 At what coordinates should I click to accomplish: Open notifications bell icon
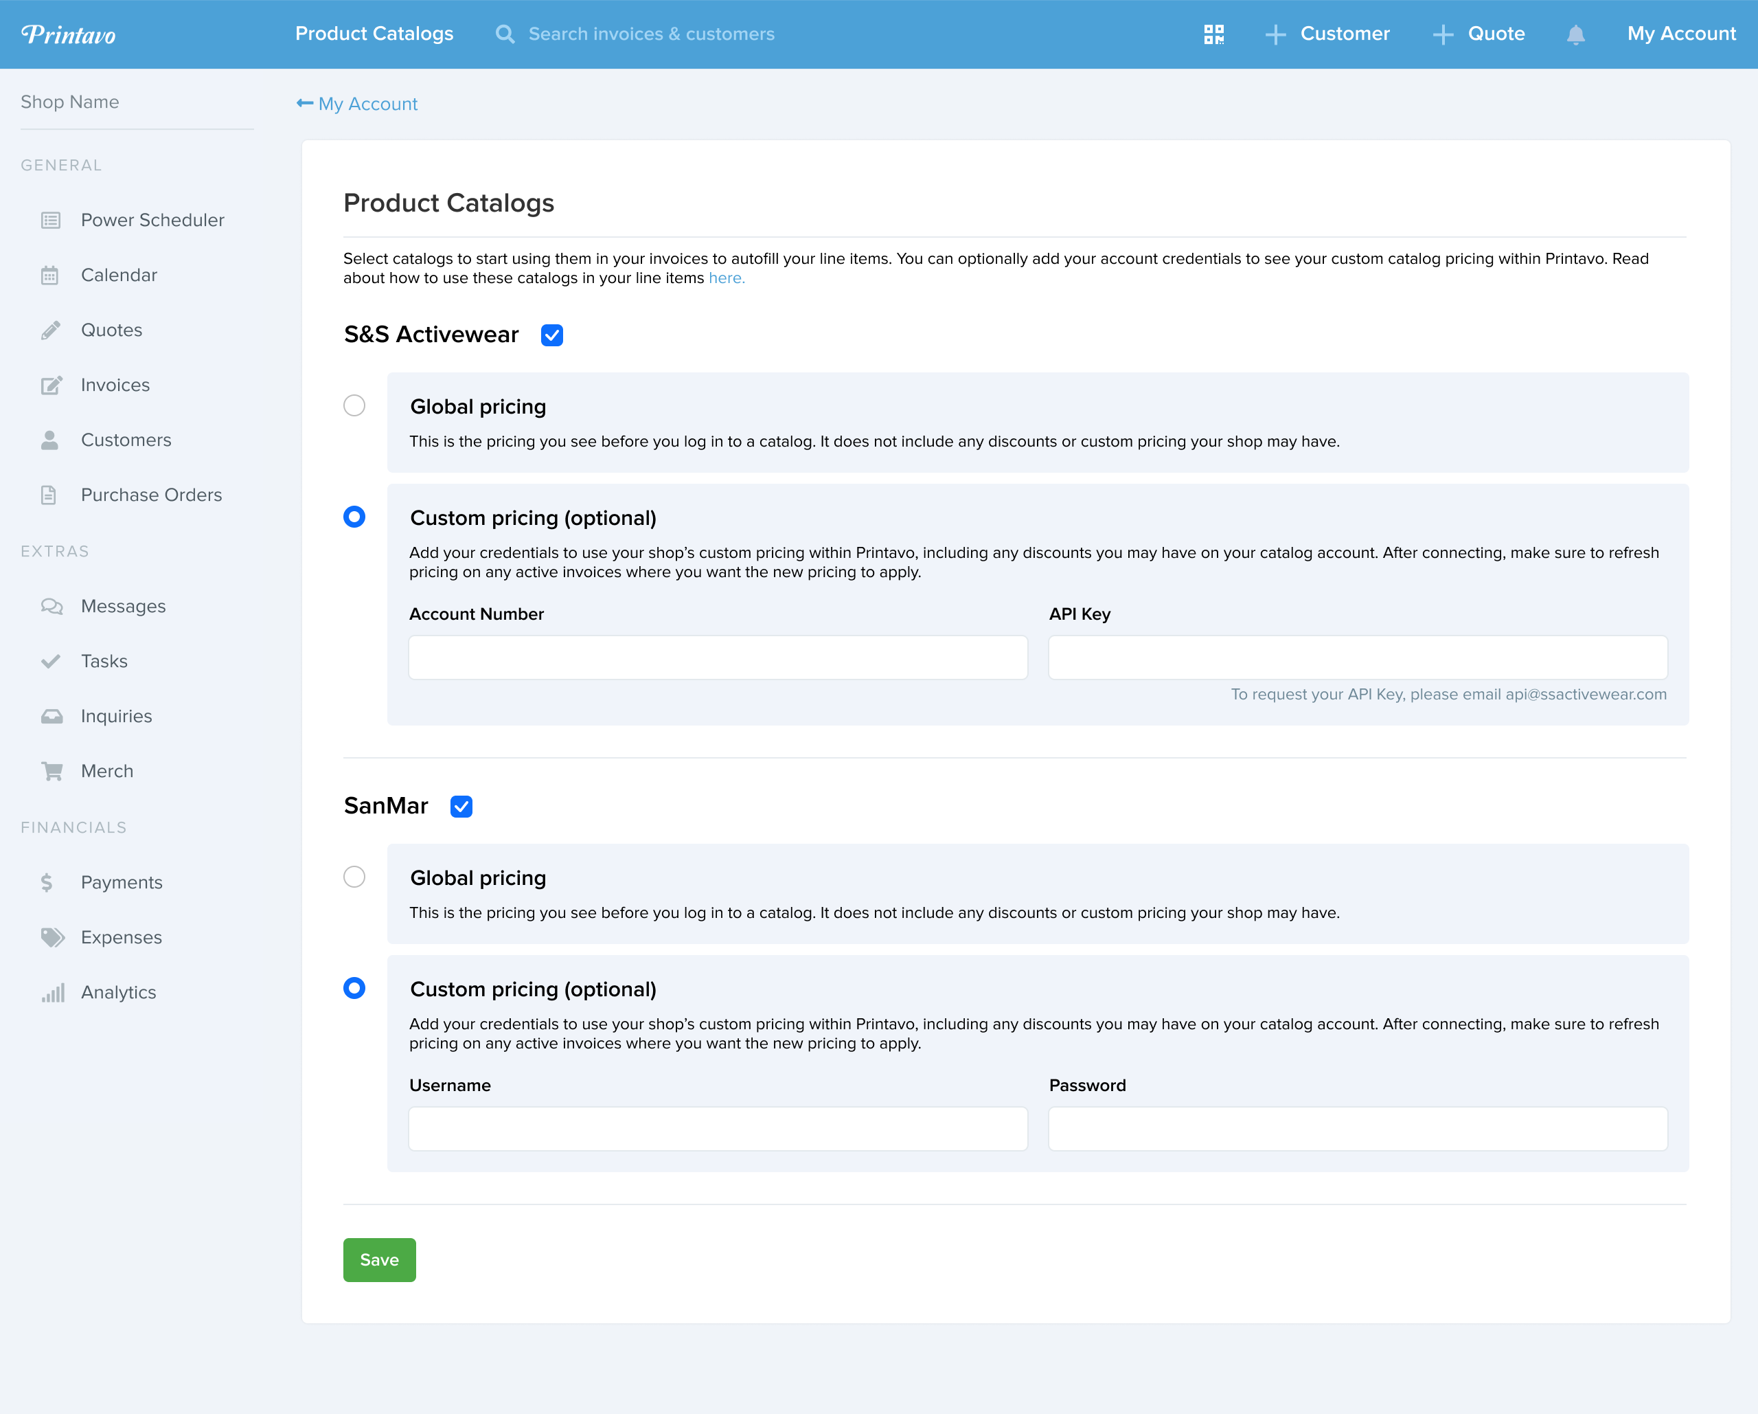click(x=1575, y=34)
